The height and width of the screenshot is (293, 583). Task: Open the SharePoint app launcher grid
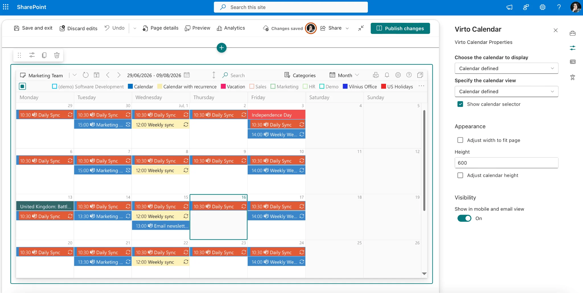6,7
